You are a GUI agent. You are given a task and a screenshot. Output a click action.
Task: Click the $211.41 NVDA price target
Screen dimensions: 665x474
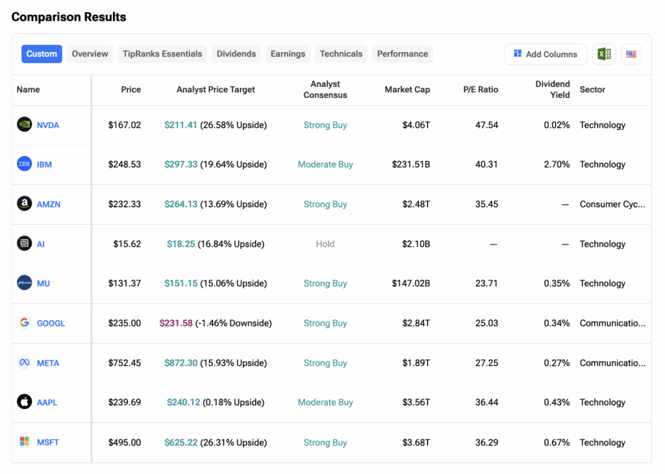pos(181,125)
